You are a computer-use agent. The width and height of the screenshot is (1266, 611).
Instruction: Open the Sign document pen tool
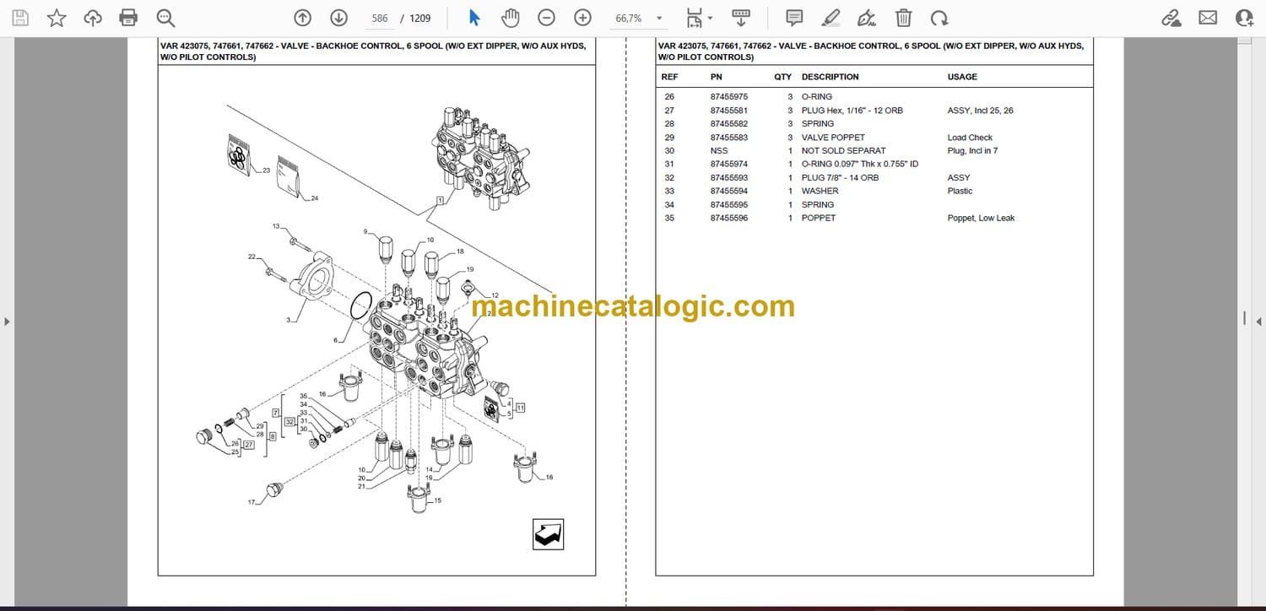pos(867,18)
